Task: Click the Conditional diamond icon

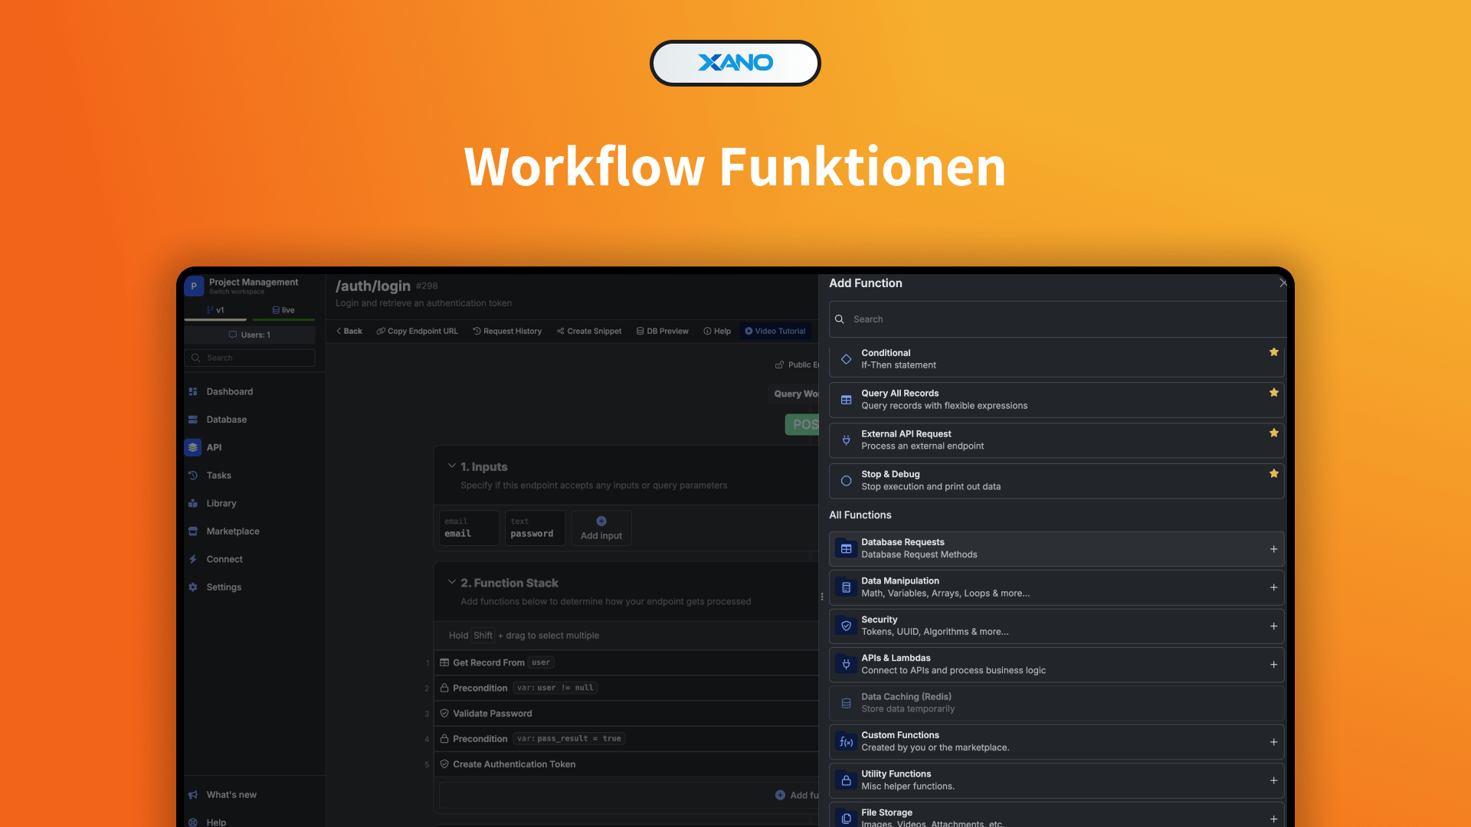Action: (846, 359)
